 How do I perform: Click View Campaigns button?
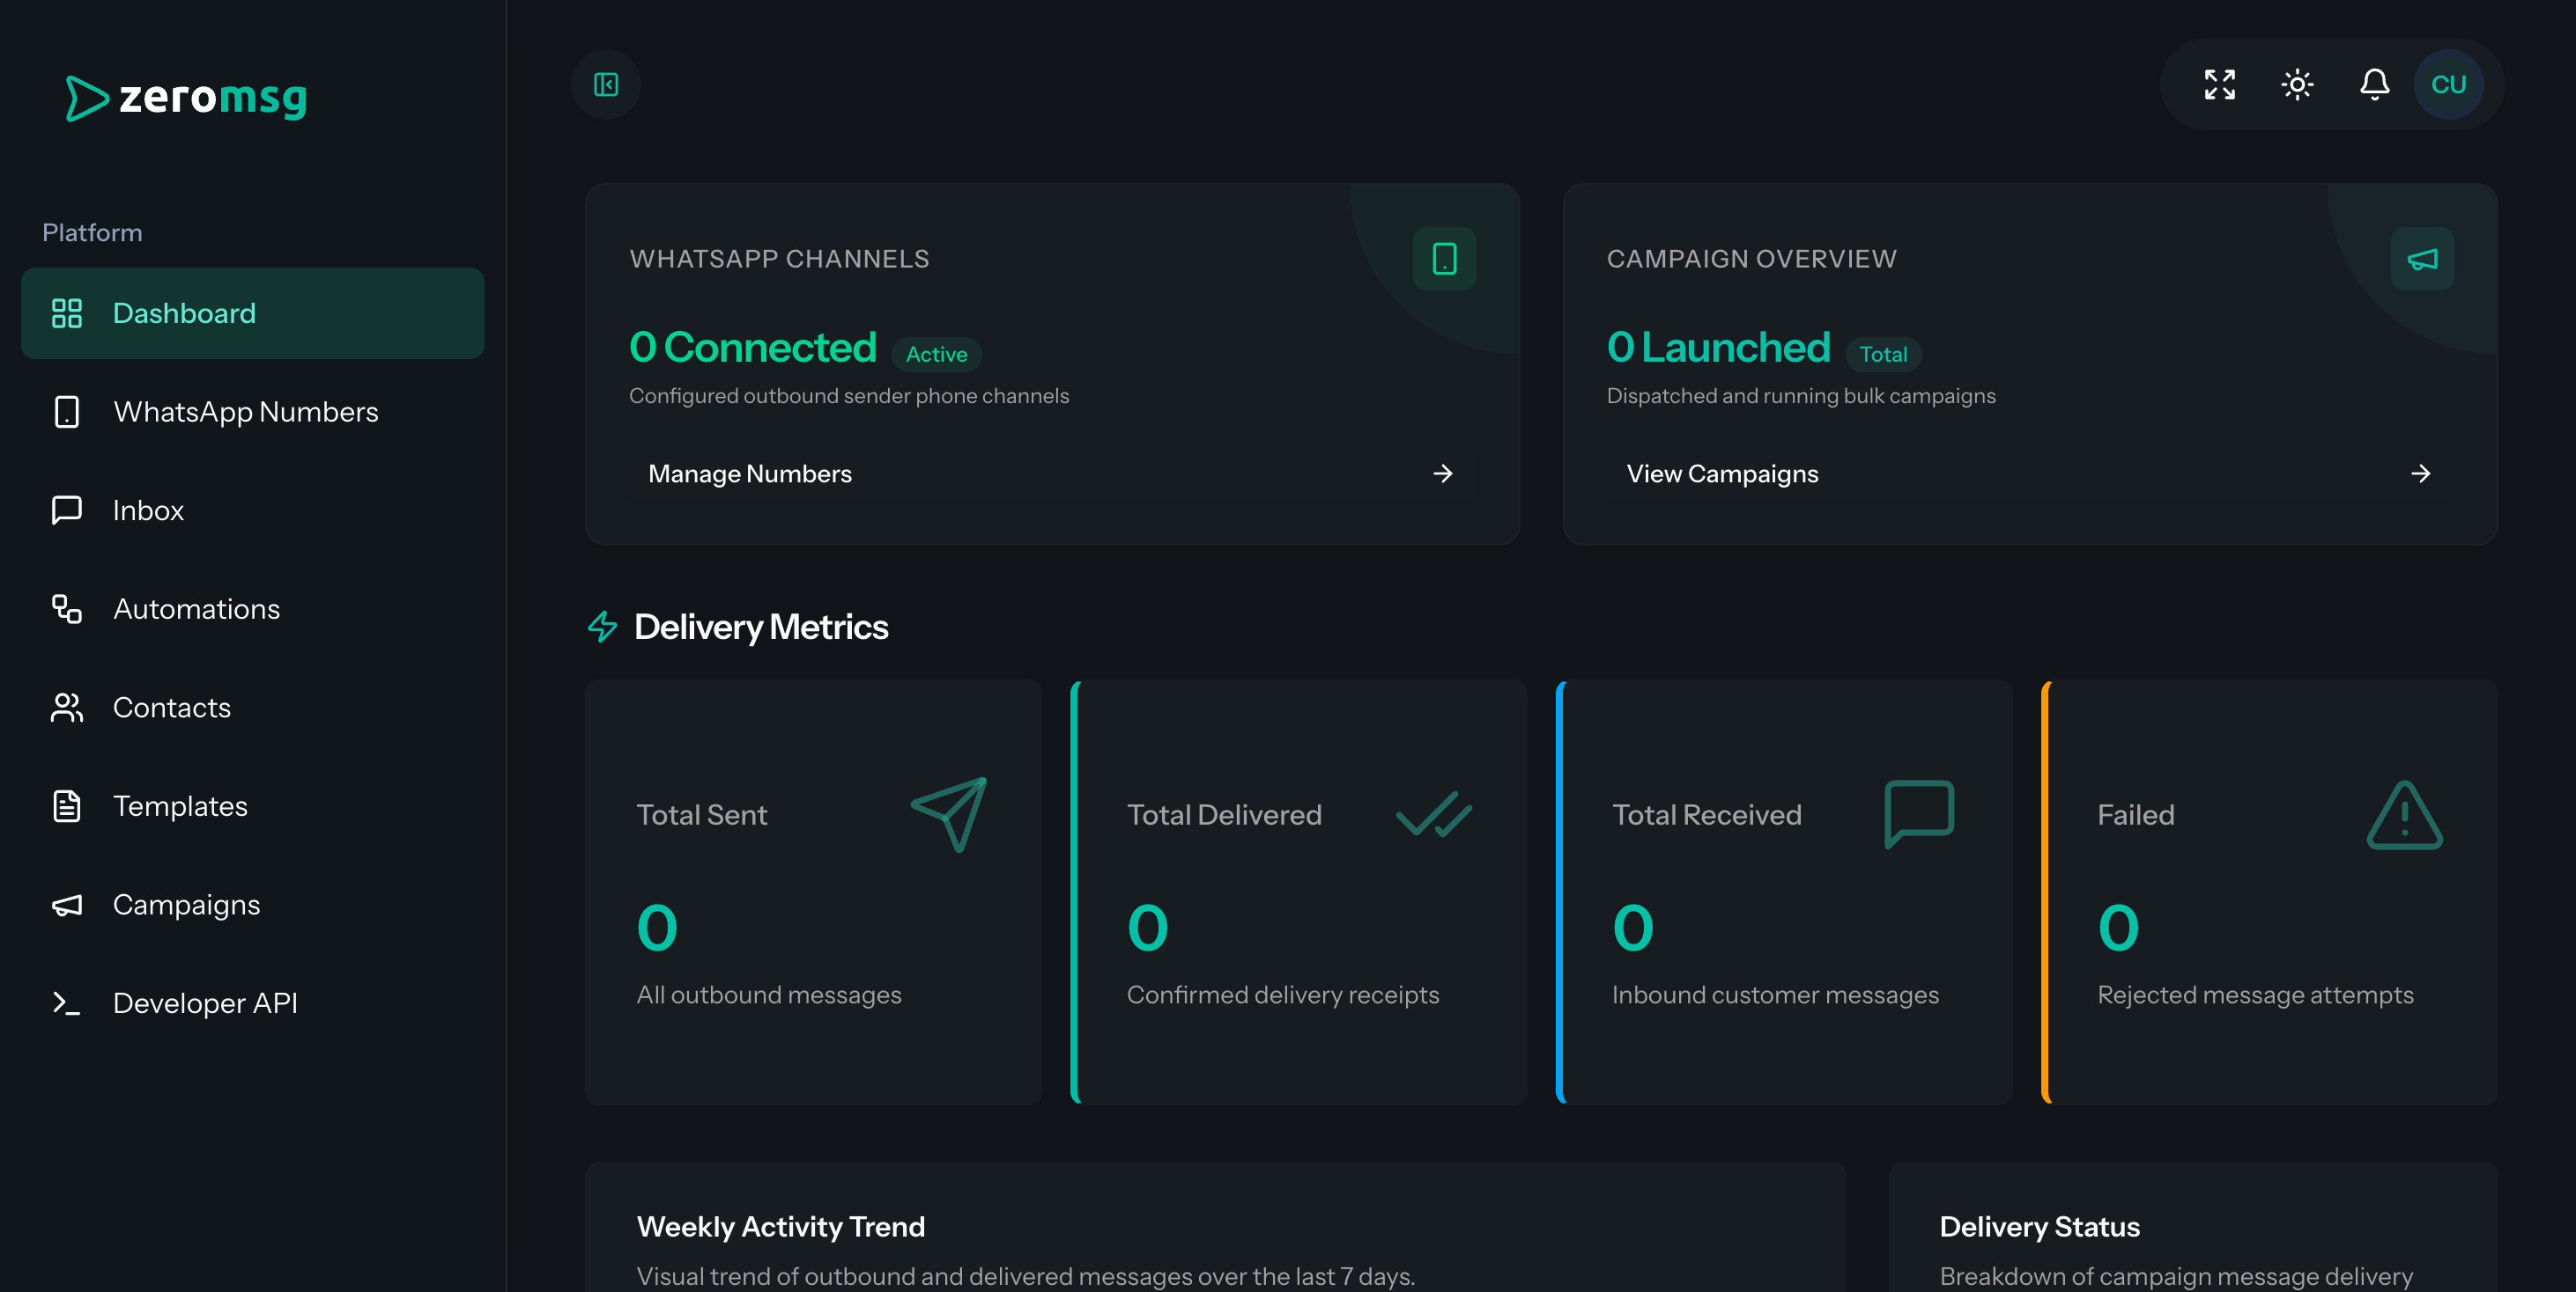coord(2030,473)
